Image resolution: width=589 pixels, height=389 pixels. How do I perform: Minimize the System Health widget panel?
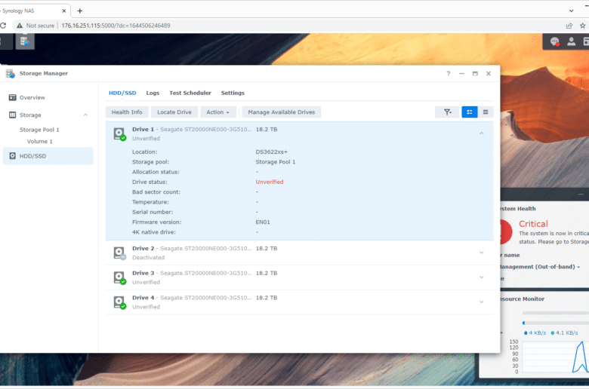click(x=581, y=194)
